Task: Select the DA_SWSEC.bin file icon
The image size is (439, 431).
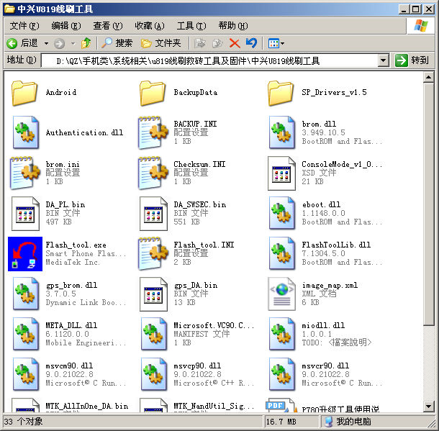Action: pos(153,214)
